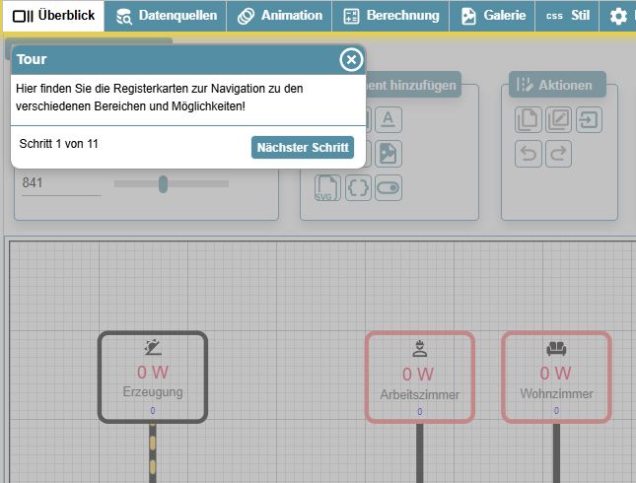Click the copy pages action icon

(529, 119)
